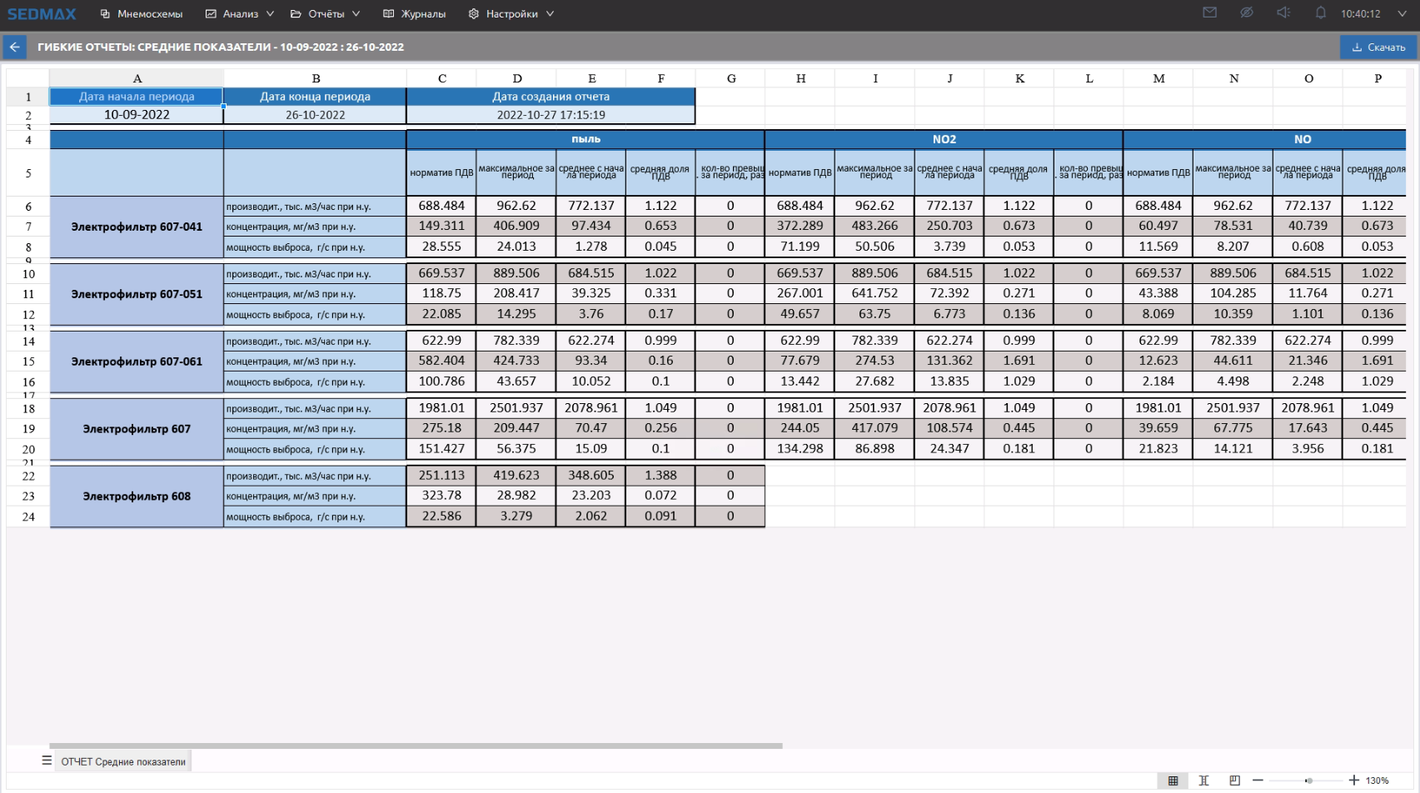Expand the Анализ dropdown menu
Viewport: 1420px width, 793px height.
point(240,14)
